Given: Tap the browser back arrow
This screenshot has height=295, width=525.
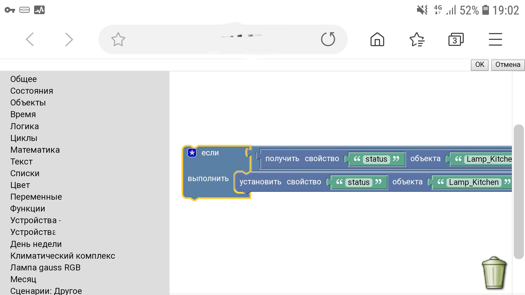Looking at the screenshot, I should (30, 39).
